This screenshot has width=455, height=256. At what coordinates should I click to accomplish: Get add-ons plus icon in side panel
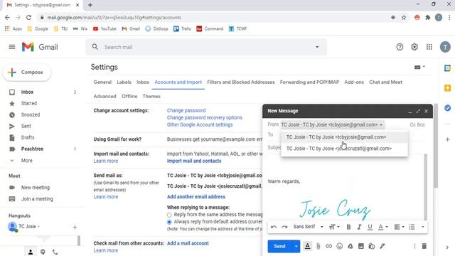tap(447, 139)
